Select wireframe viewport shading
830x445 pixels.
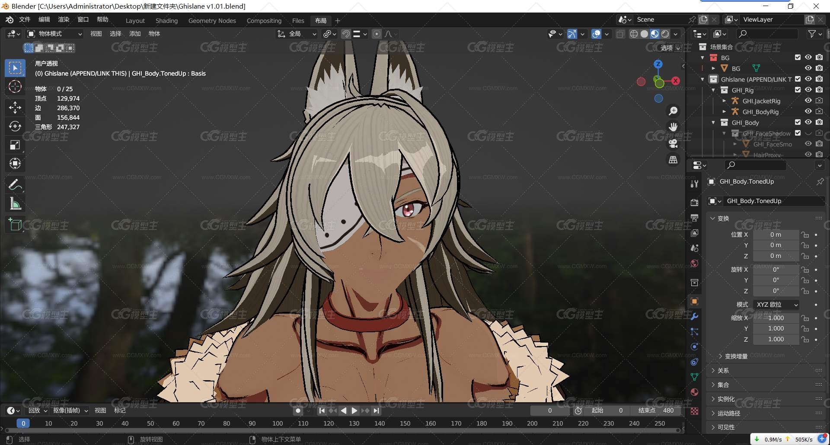[634, 34]
